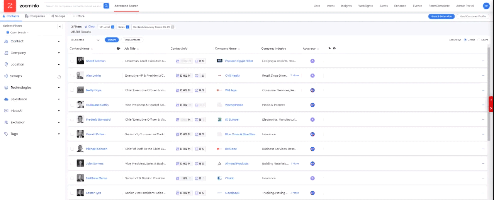Click the CVS Health company logo
Screen dimensions: 494x200
pos(219,76)
